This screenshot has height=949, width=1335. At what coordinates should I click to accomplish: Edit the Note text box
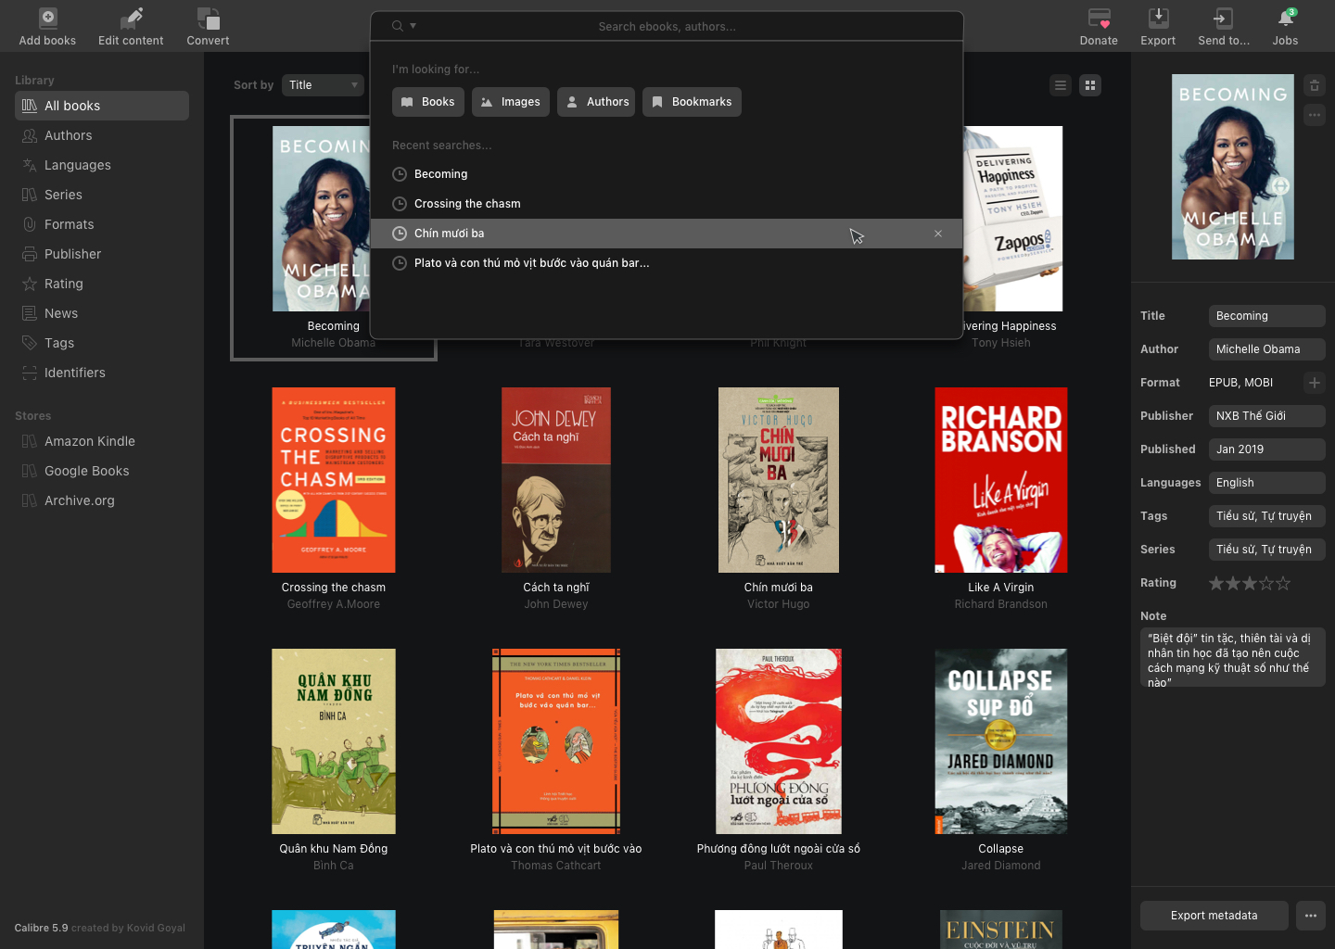tap(1233, 658)
